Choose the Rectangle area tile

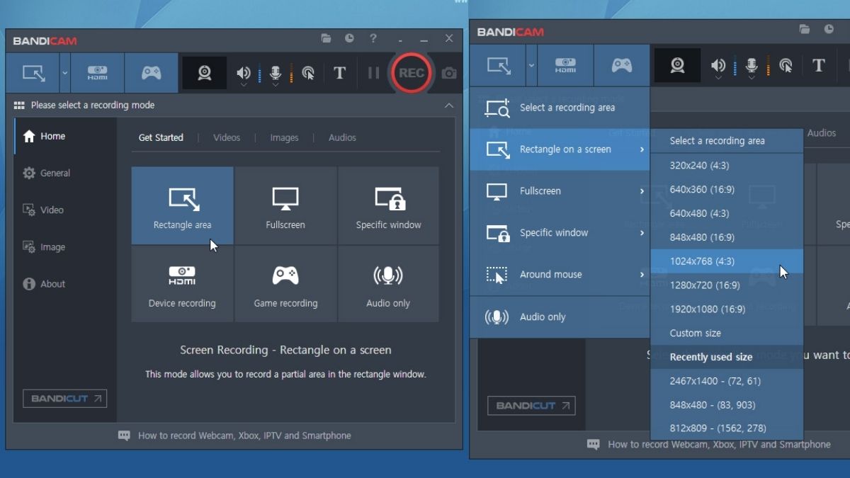pyautogui.click(x=183, y=205)
